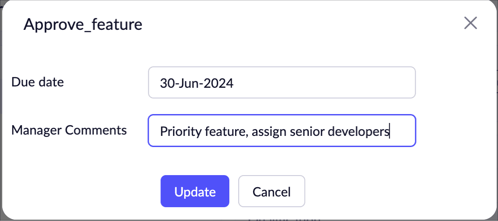The image size is (498, 221).
Task: Focus the Due date input field
Action: (x=282, y=82)
